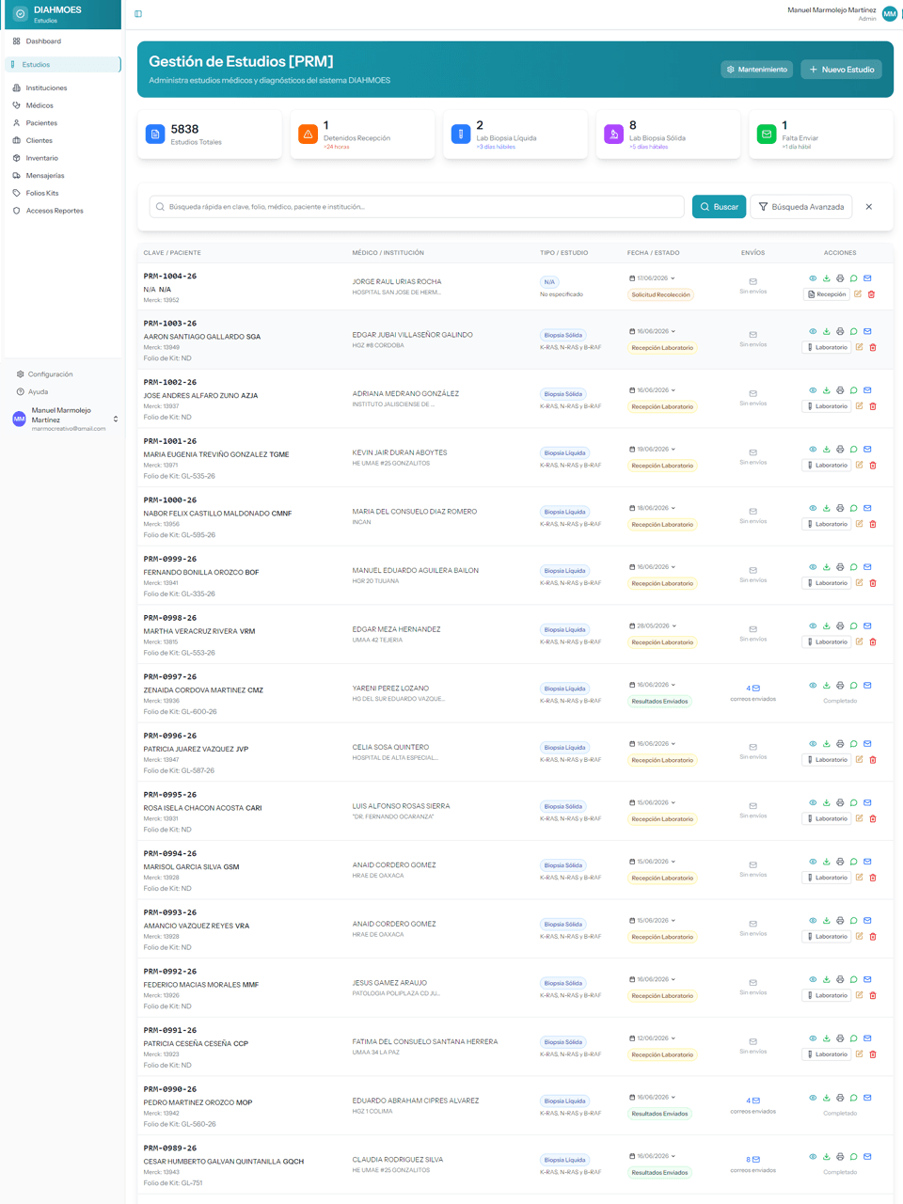View study PRM-1004-26 with the eye icon
903x1204 pixels.
813,278
